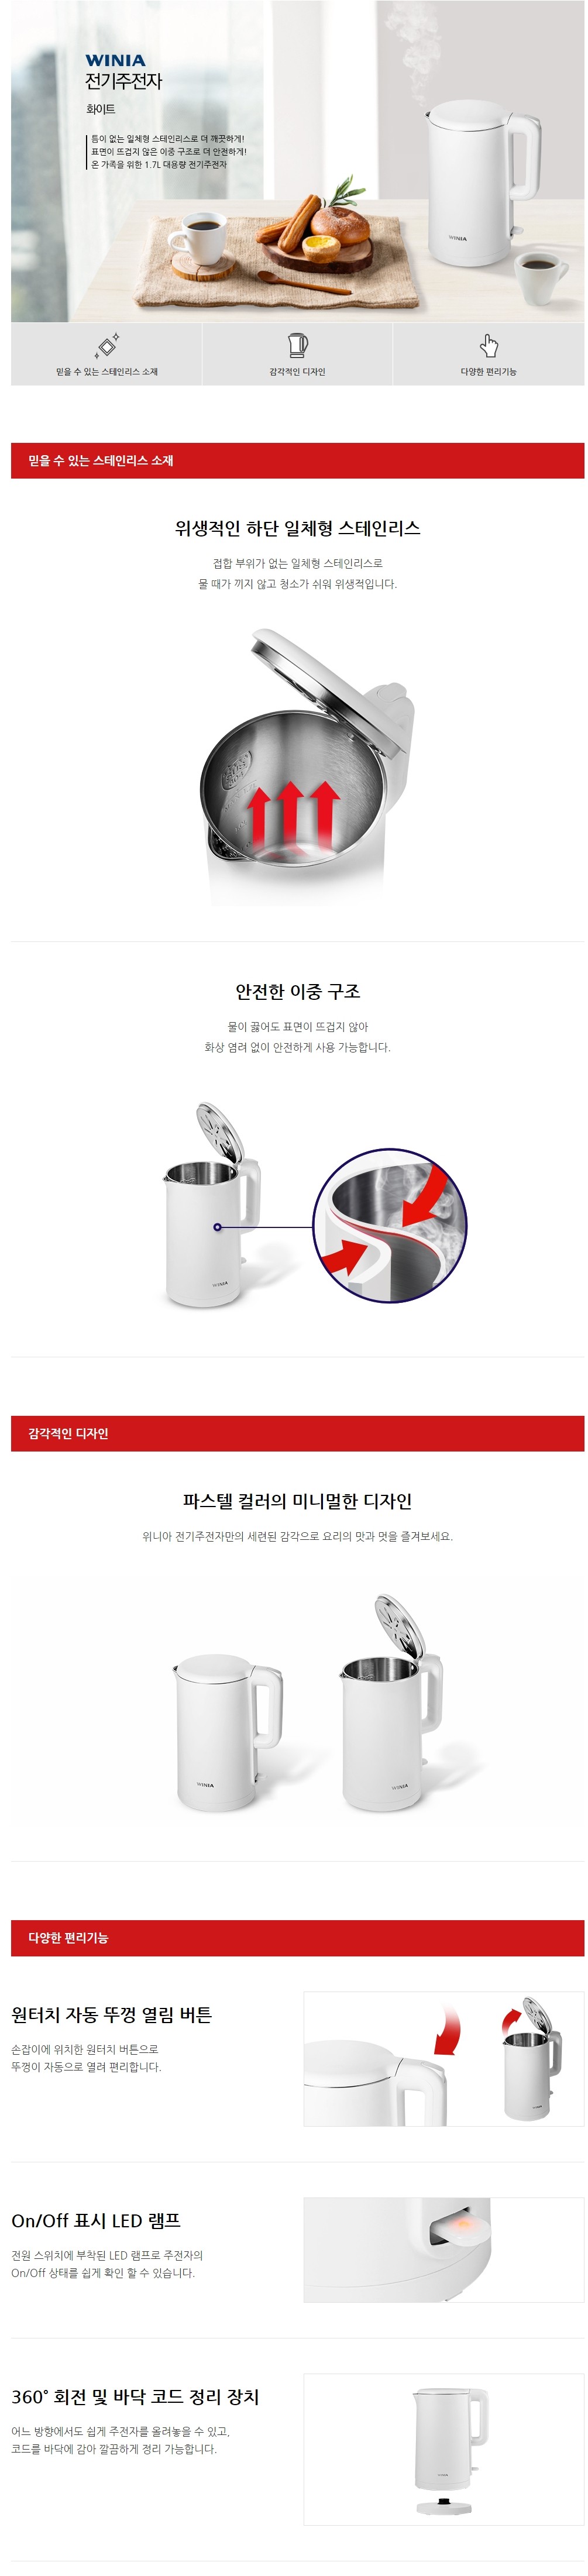Click the hand pointer convenience icon
Viewport: 588px width, 2576px height.
[488, 345]
